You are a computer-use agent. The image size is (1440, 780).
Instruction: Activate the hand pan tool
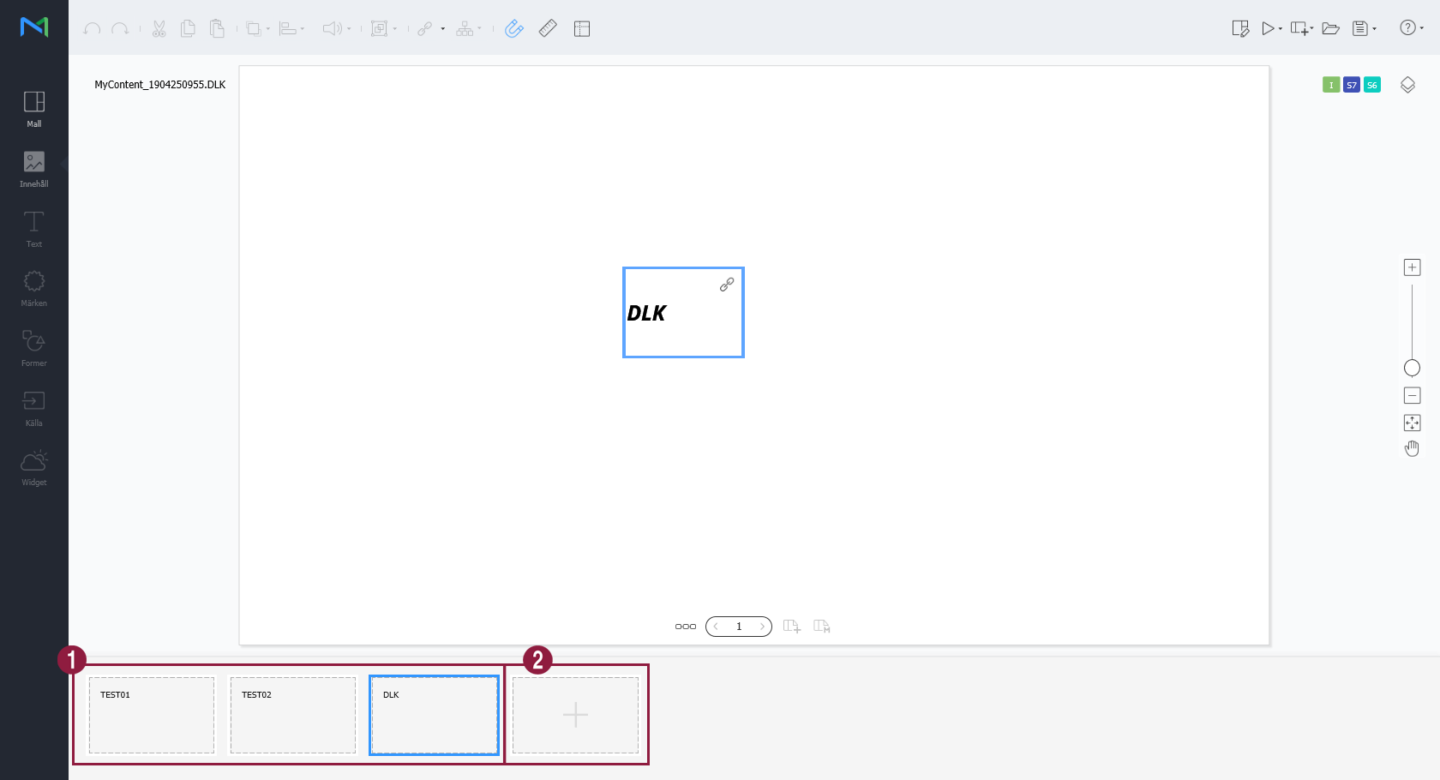tap(1412, 448)
